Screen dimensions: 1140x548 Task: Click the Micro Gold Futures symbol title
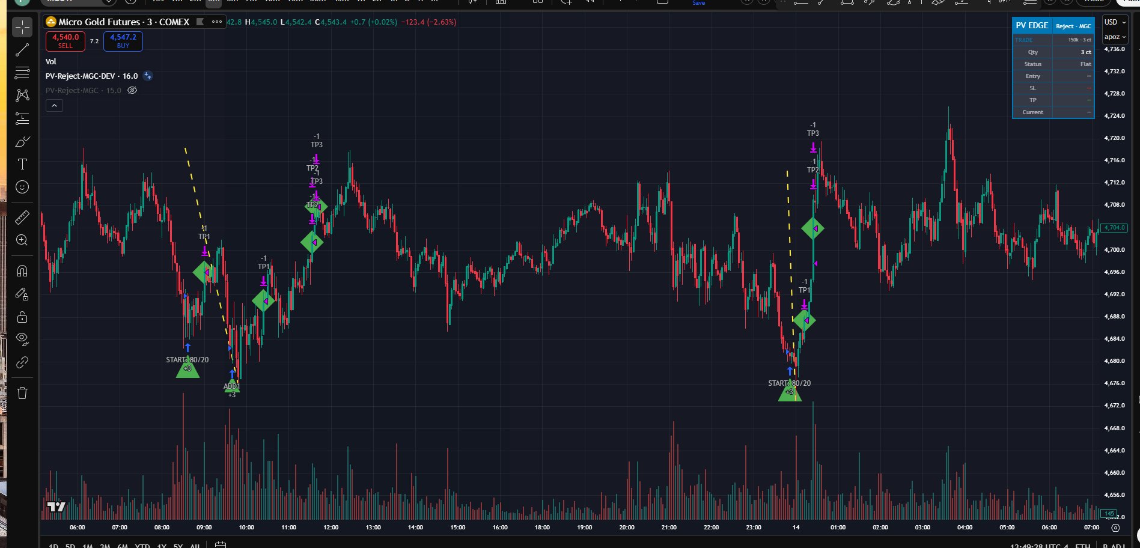pos(124,22)
